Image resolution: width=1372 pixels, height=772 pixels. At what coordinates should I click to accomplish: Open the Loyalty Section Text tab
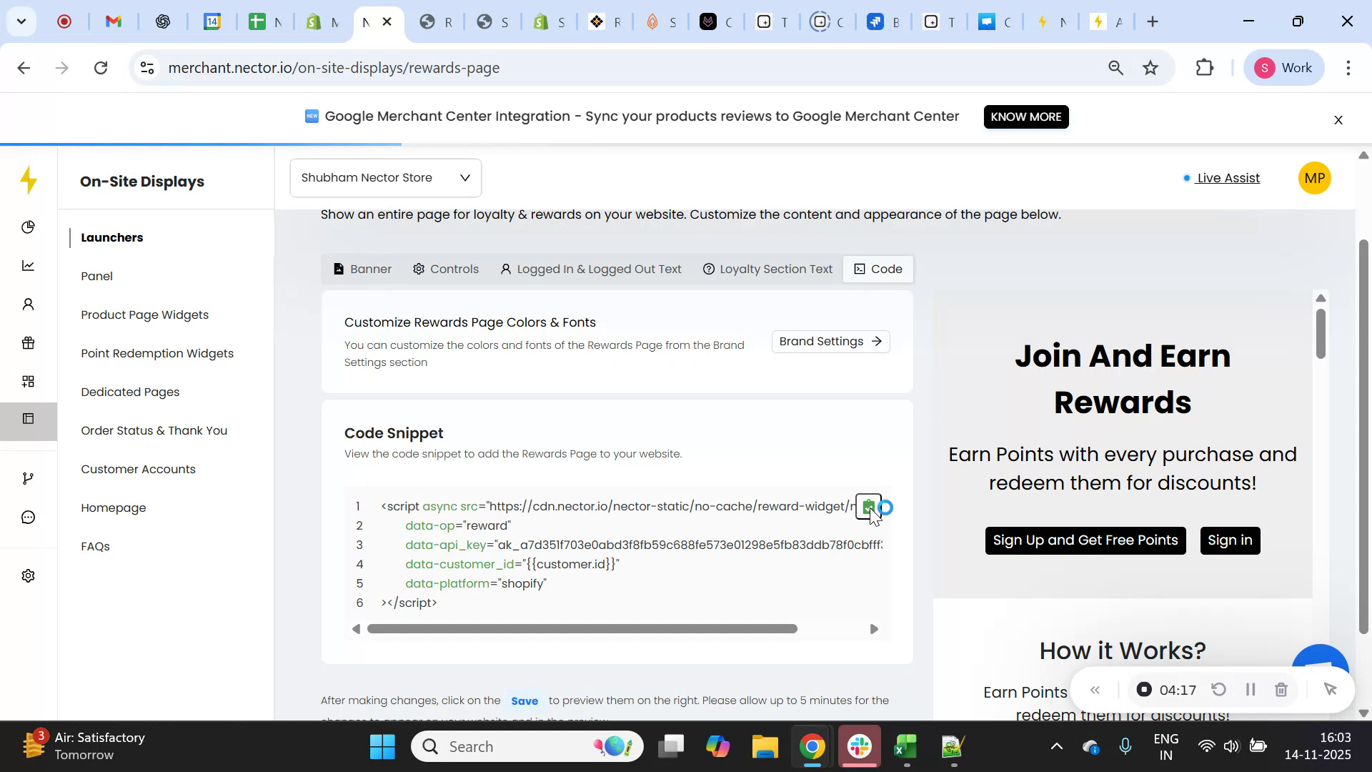pos(767,269)
